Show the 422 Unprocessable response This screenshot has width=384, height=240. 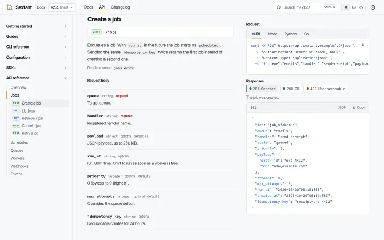pos(326,89)
